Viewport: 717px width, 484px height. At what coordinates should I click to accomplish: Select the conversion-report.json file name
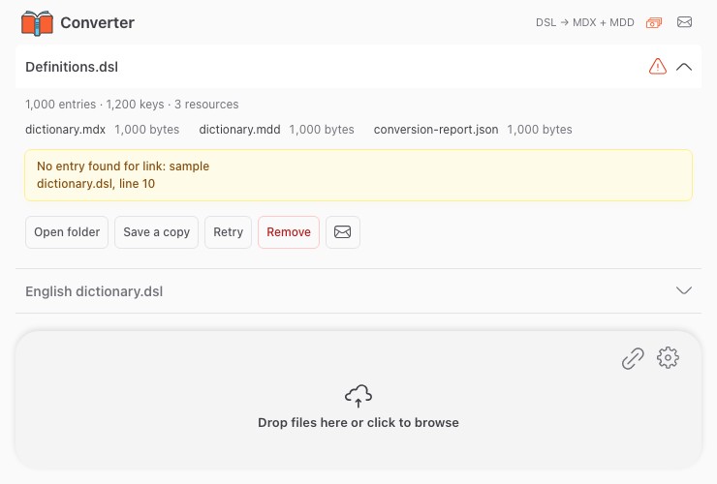tap(436, 130)
